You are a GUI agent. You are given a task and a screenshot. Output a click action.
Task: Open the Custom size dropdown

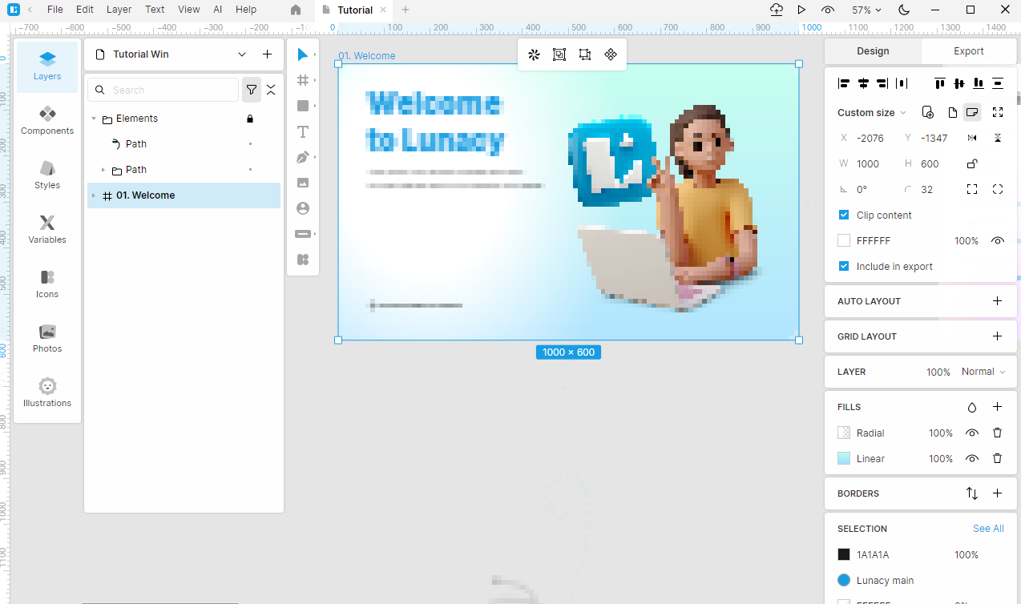[872, 113]
